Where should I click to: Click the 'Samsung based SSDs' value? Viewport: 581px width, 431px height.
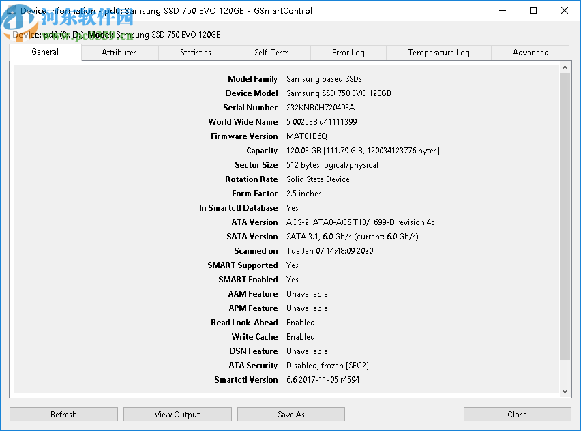tap(324, 79)
